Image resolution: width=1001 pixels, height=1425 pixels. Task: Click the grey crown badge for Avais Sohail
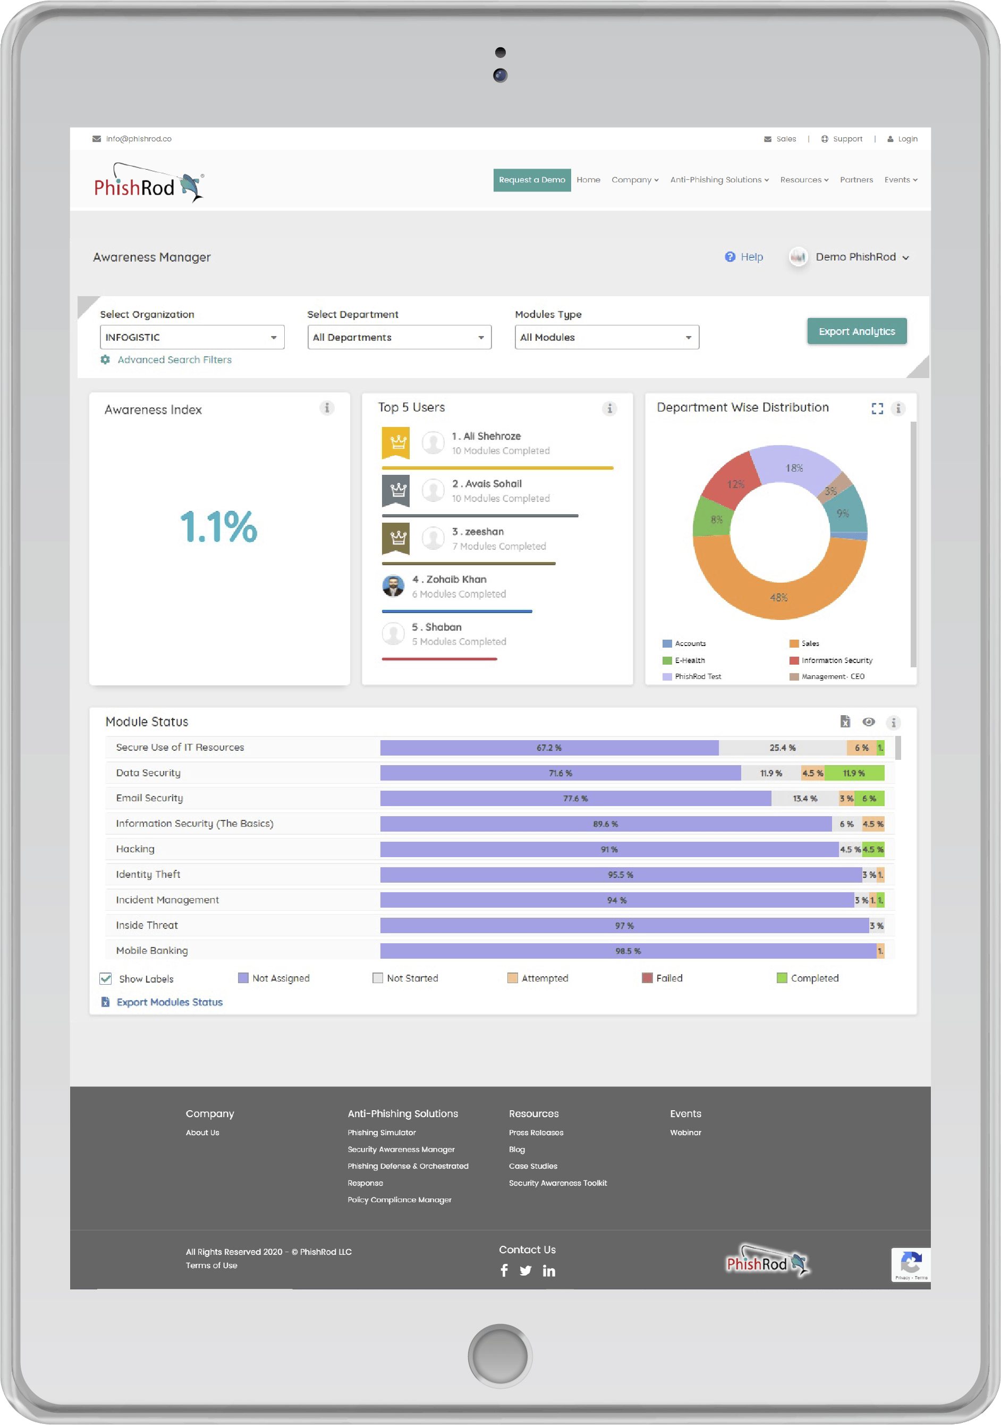tap(396, 490)
